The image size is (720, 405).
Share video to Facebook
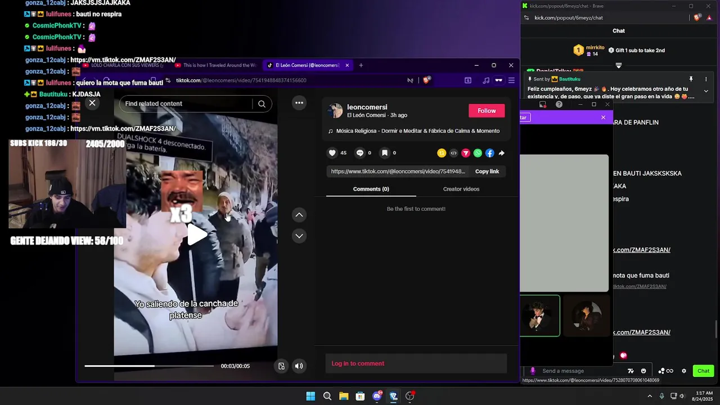pos(489,153)
